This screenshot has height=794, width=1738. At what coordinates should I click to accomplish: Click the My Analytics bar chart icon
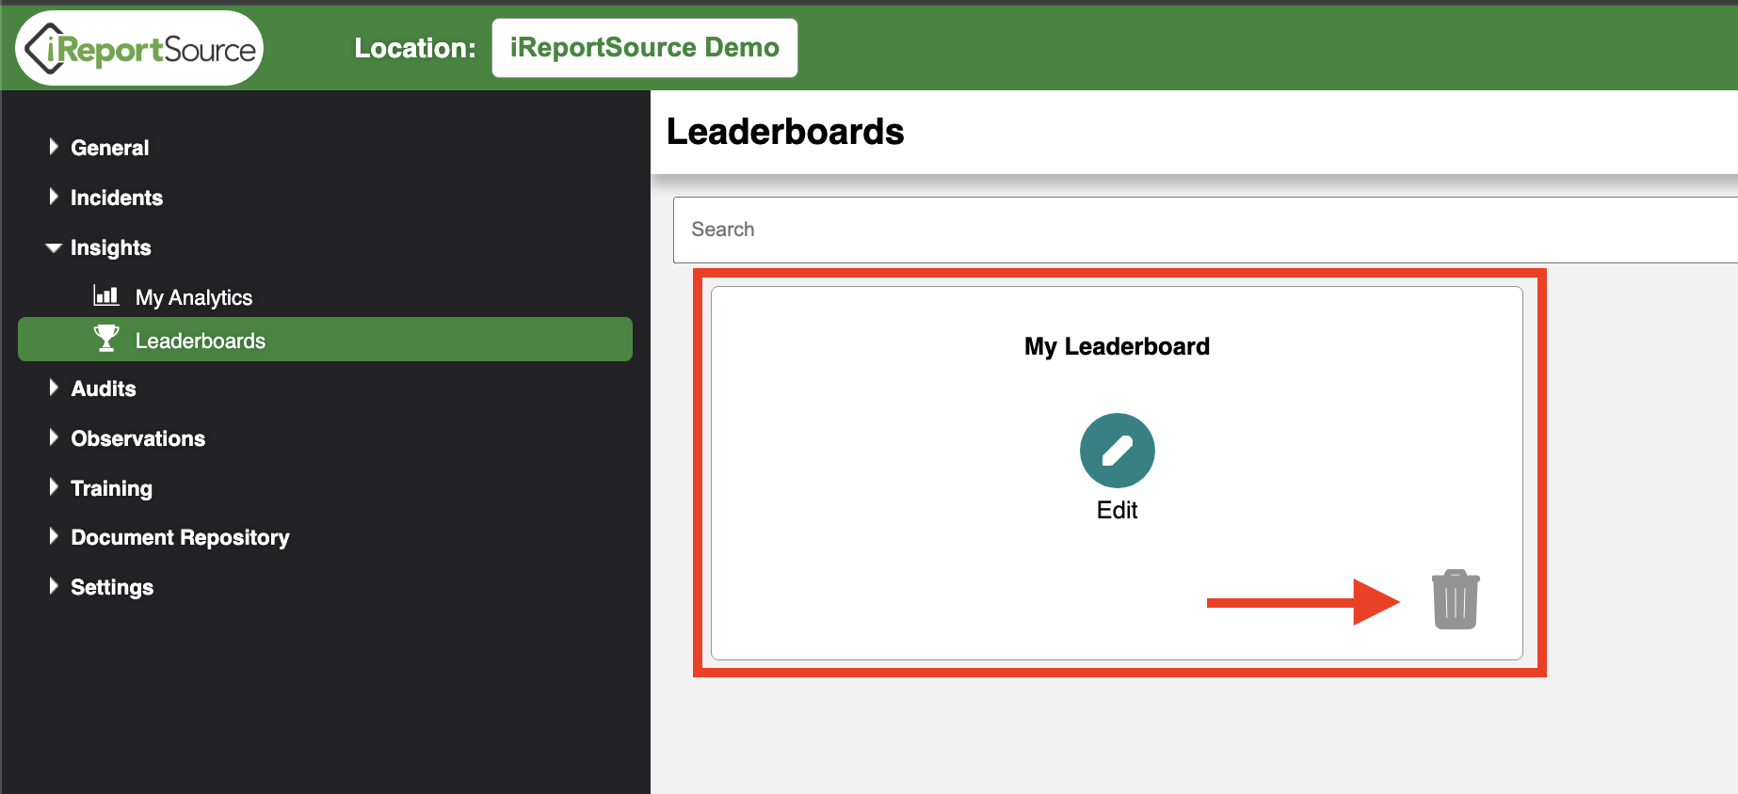point(106,296)
